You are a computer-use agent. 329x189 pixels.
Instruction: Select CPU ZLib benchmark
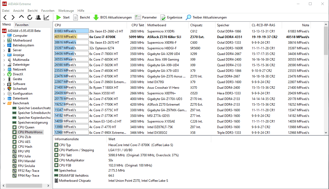tap(22, 137)
